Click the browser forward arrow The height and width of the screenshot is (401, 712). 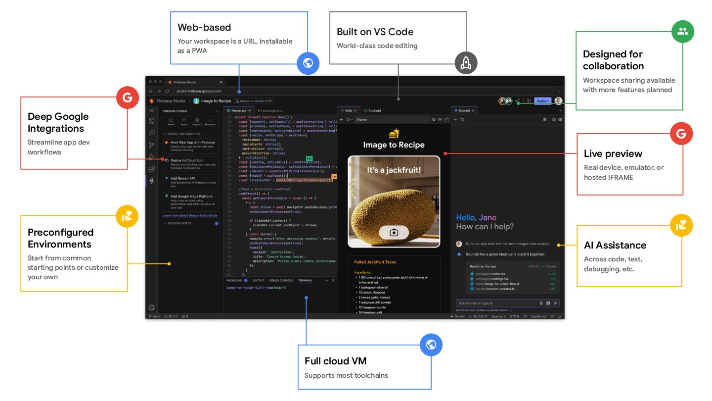[x=159, y=91]
